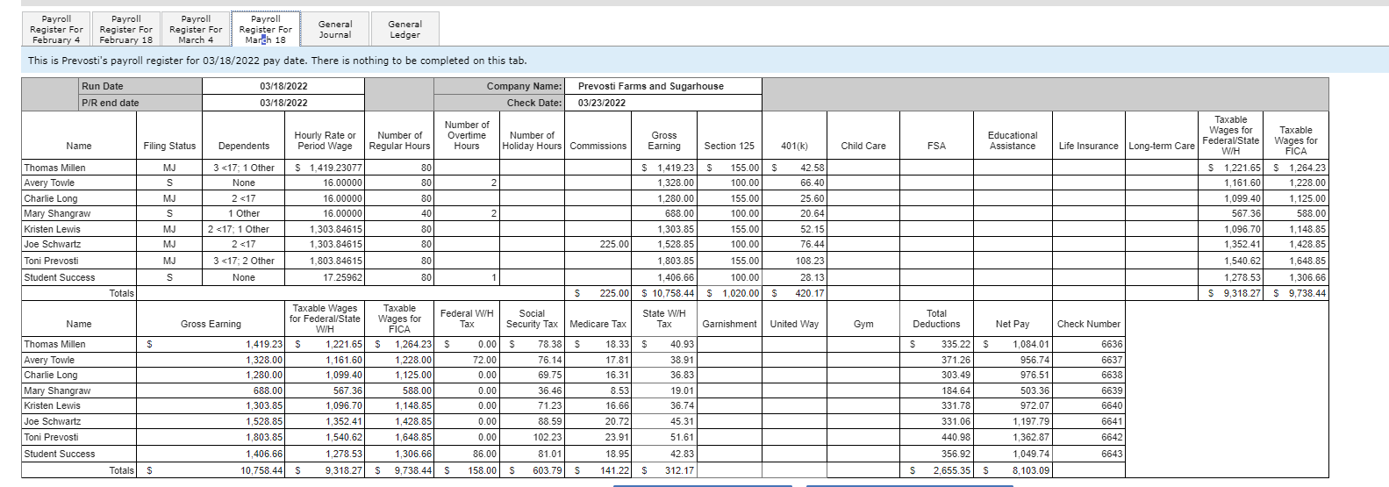The height and width of the screenshot is (487, 1389).
Task: Click Section 125 total 1,020.00
Action: point(741,293)
